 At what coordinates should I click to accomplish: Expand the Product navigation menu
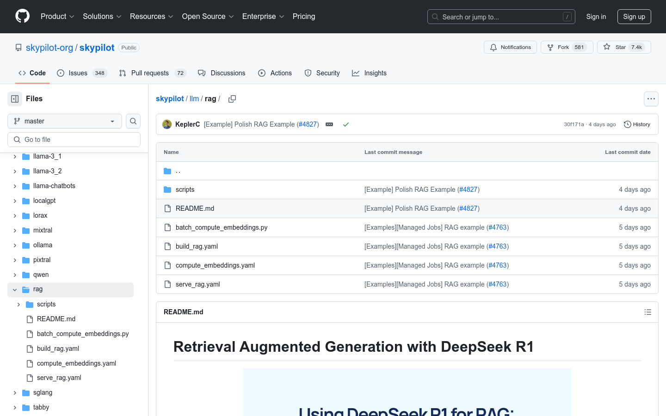pos(57,17)
